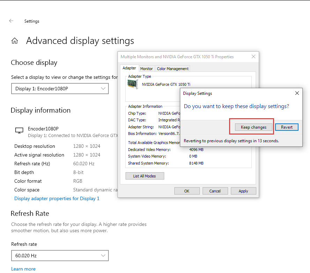Click OK in the GTX 1050 Ti Properties
The height and width of the screenshot is (273, 310).
coord(187,191)
